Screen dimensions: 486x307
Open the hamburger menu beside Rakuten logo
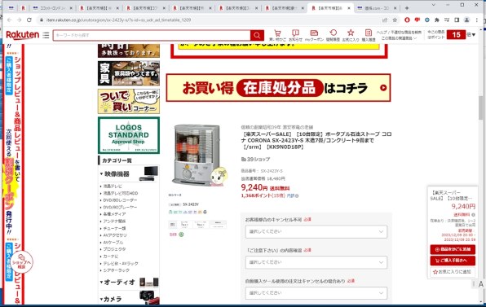(46, 35)
